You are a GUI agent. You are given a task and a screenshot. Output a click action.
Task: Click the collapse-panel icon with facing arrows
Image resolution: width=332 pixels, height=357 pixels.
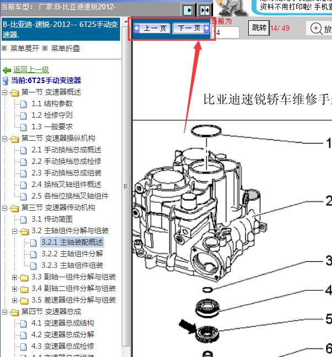205,10
